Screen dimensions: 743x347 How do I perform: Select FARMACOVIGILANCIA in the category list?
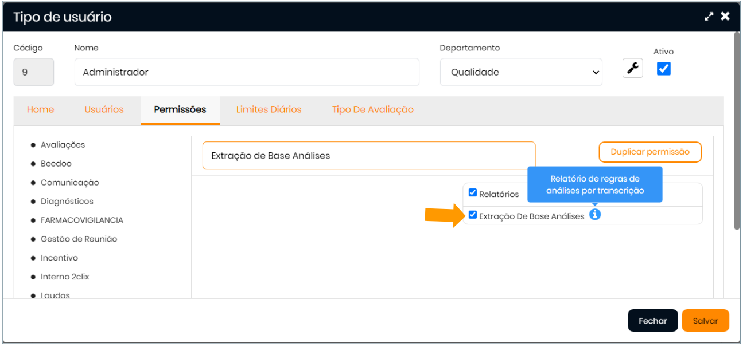(81, 220)
